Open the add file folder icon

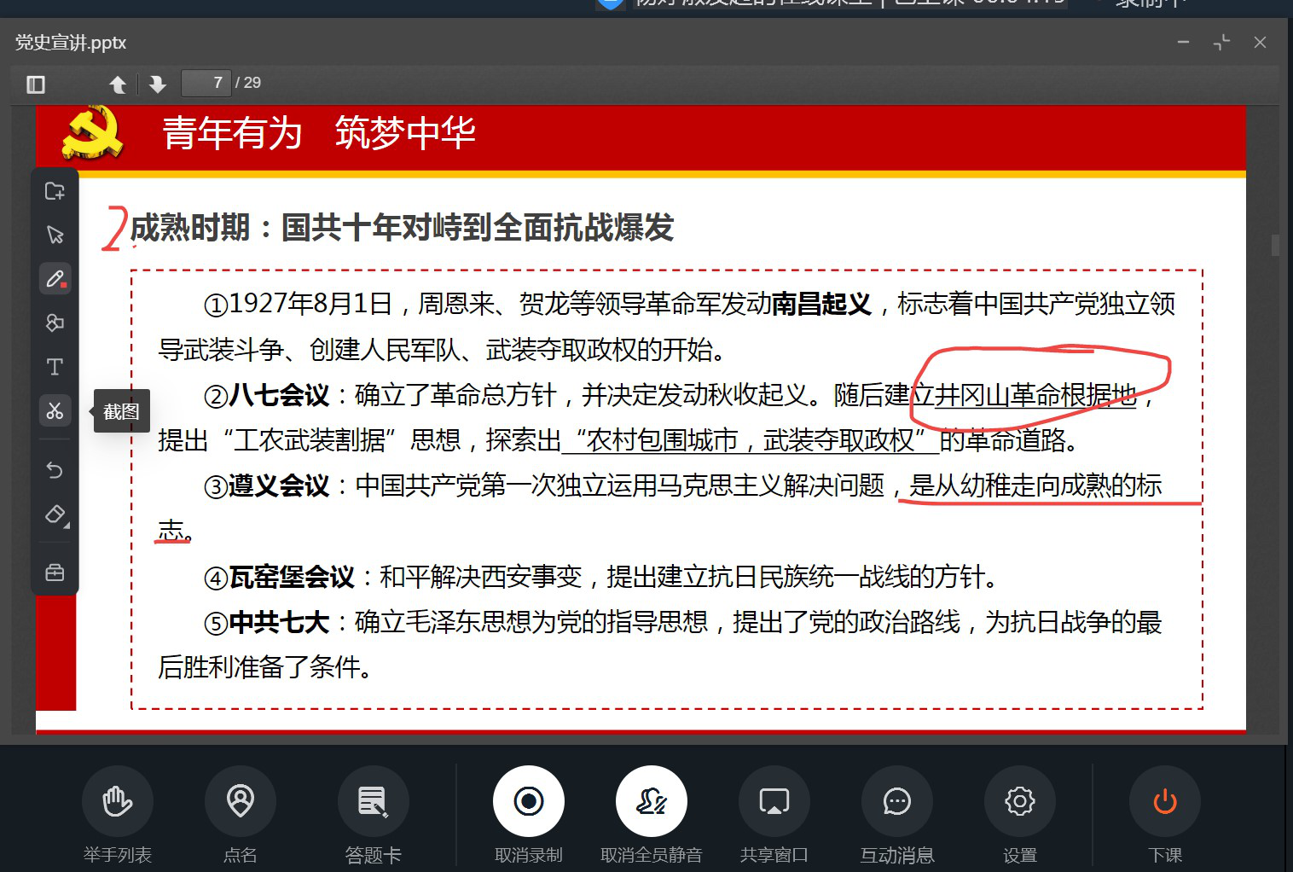55,191
